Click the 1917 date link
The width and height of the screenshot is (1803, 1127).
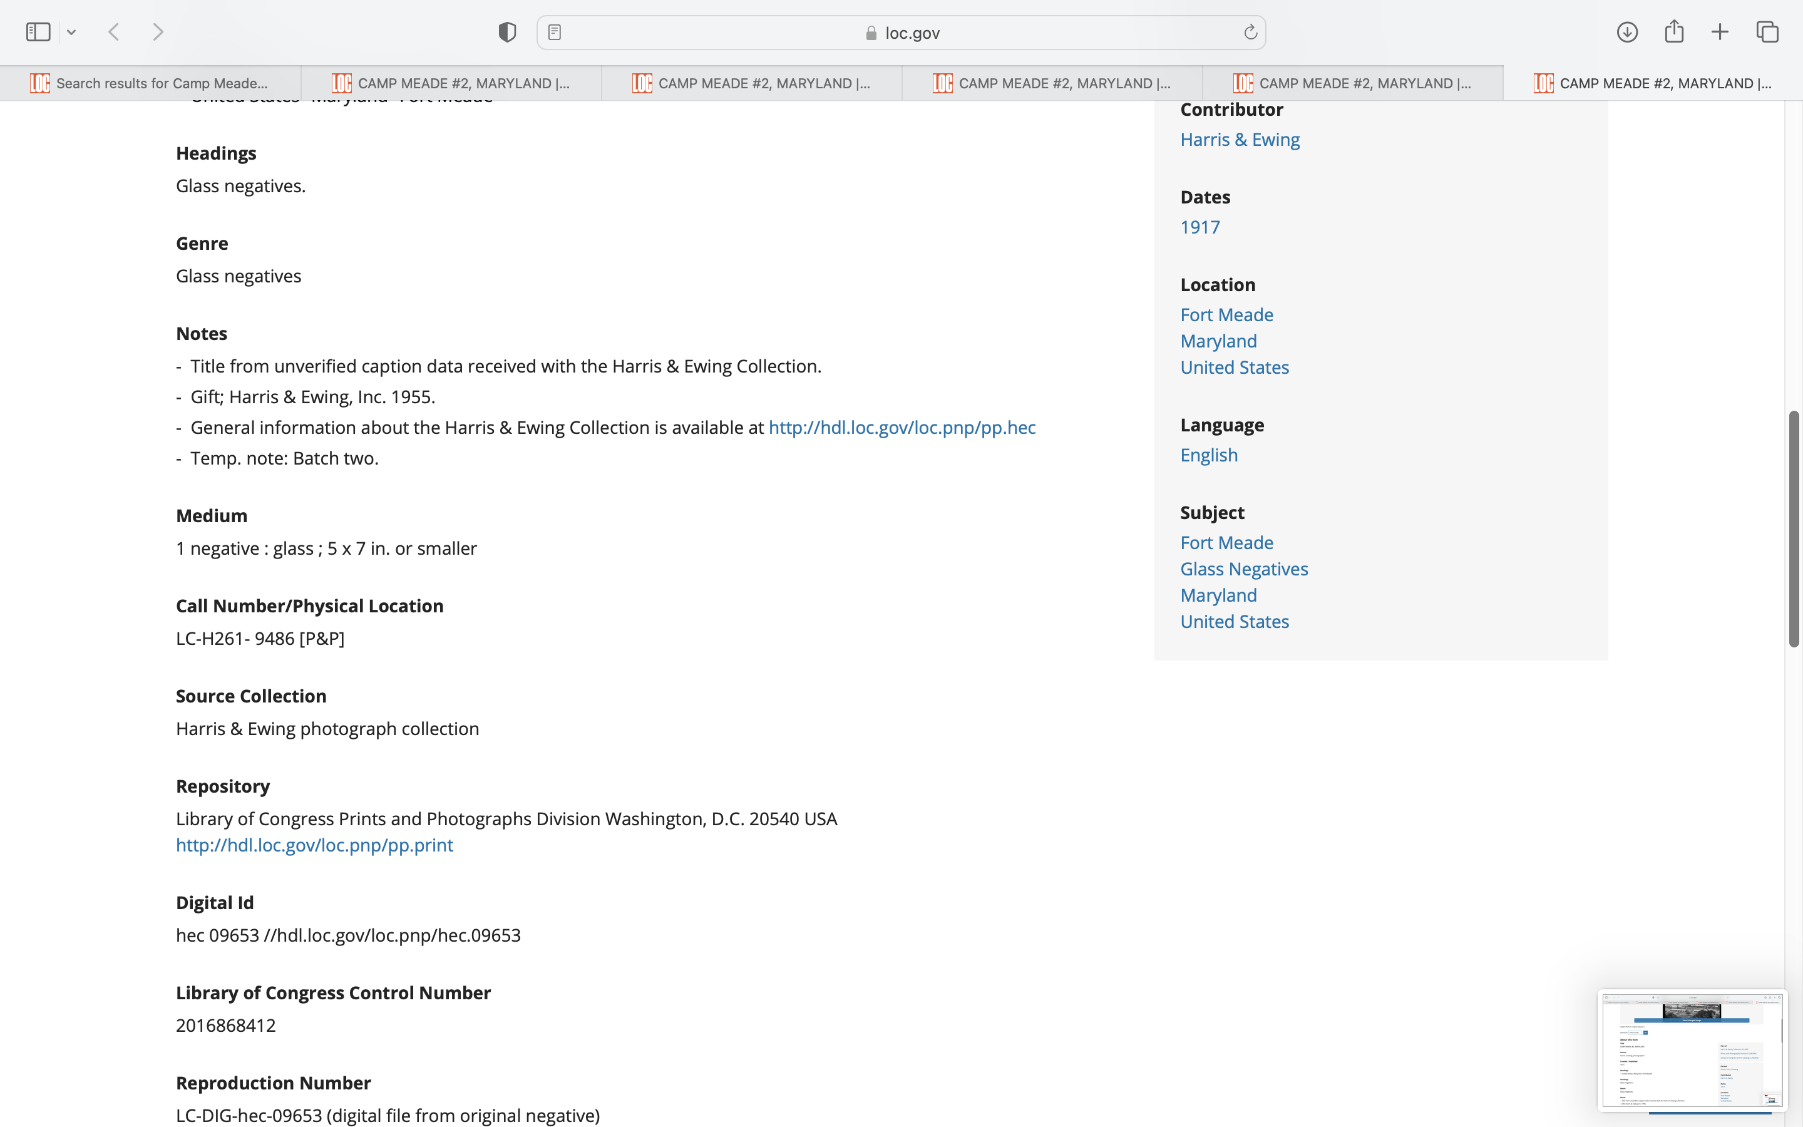(x=1199, y=227)
